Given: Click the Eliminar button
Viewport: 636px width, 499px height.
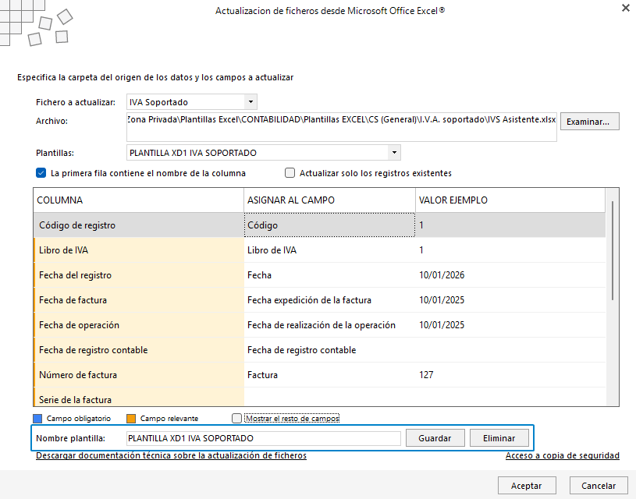Looking at the screenshot, I should coord(499,438).
